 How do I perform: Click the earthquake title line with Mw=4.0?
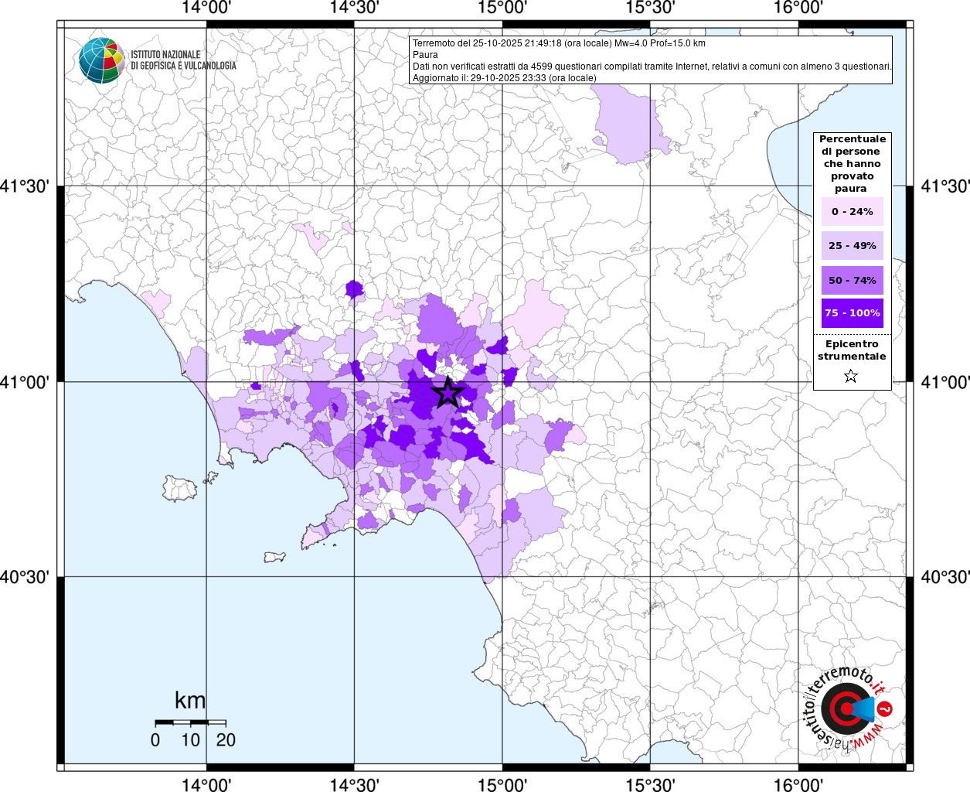(x=559, y=43)
